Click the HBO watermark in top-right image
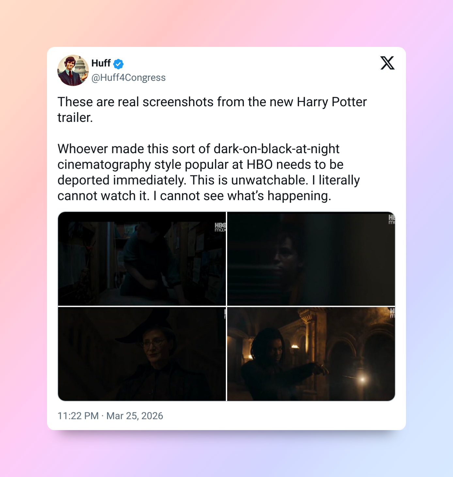 click(391, 219)
